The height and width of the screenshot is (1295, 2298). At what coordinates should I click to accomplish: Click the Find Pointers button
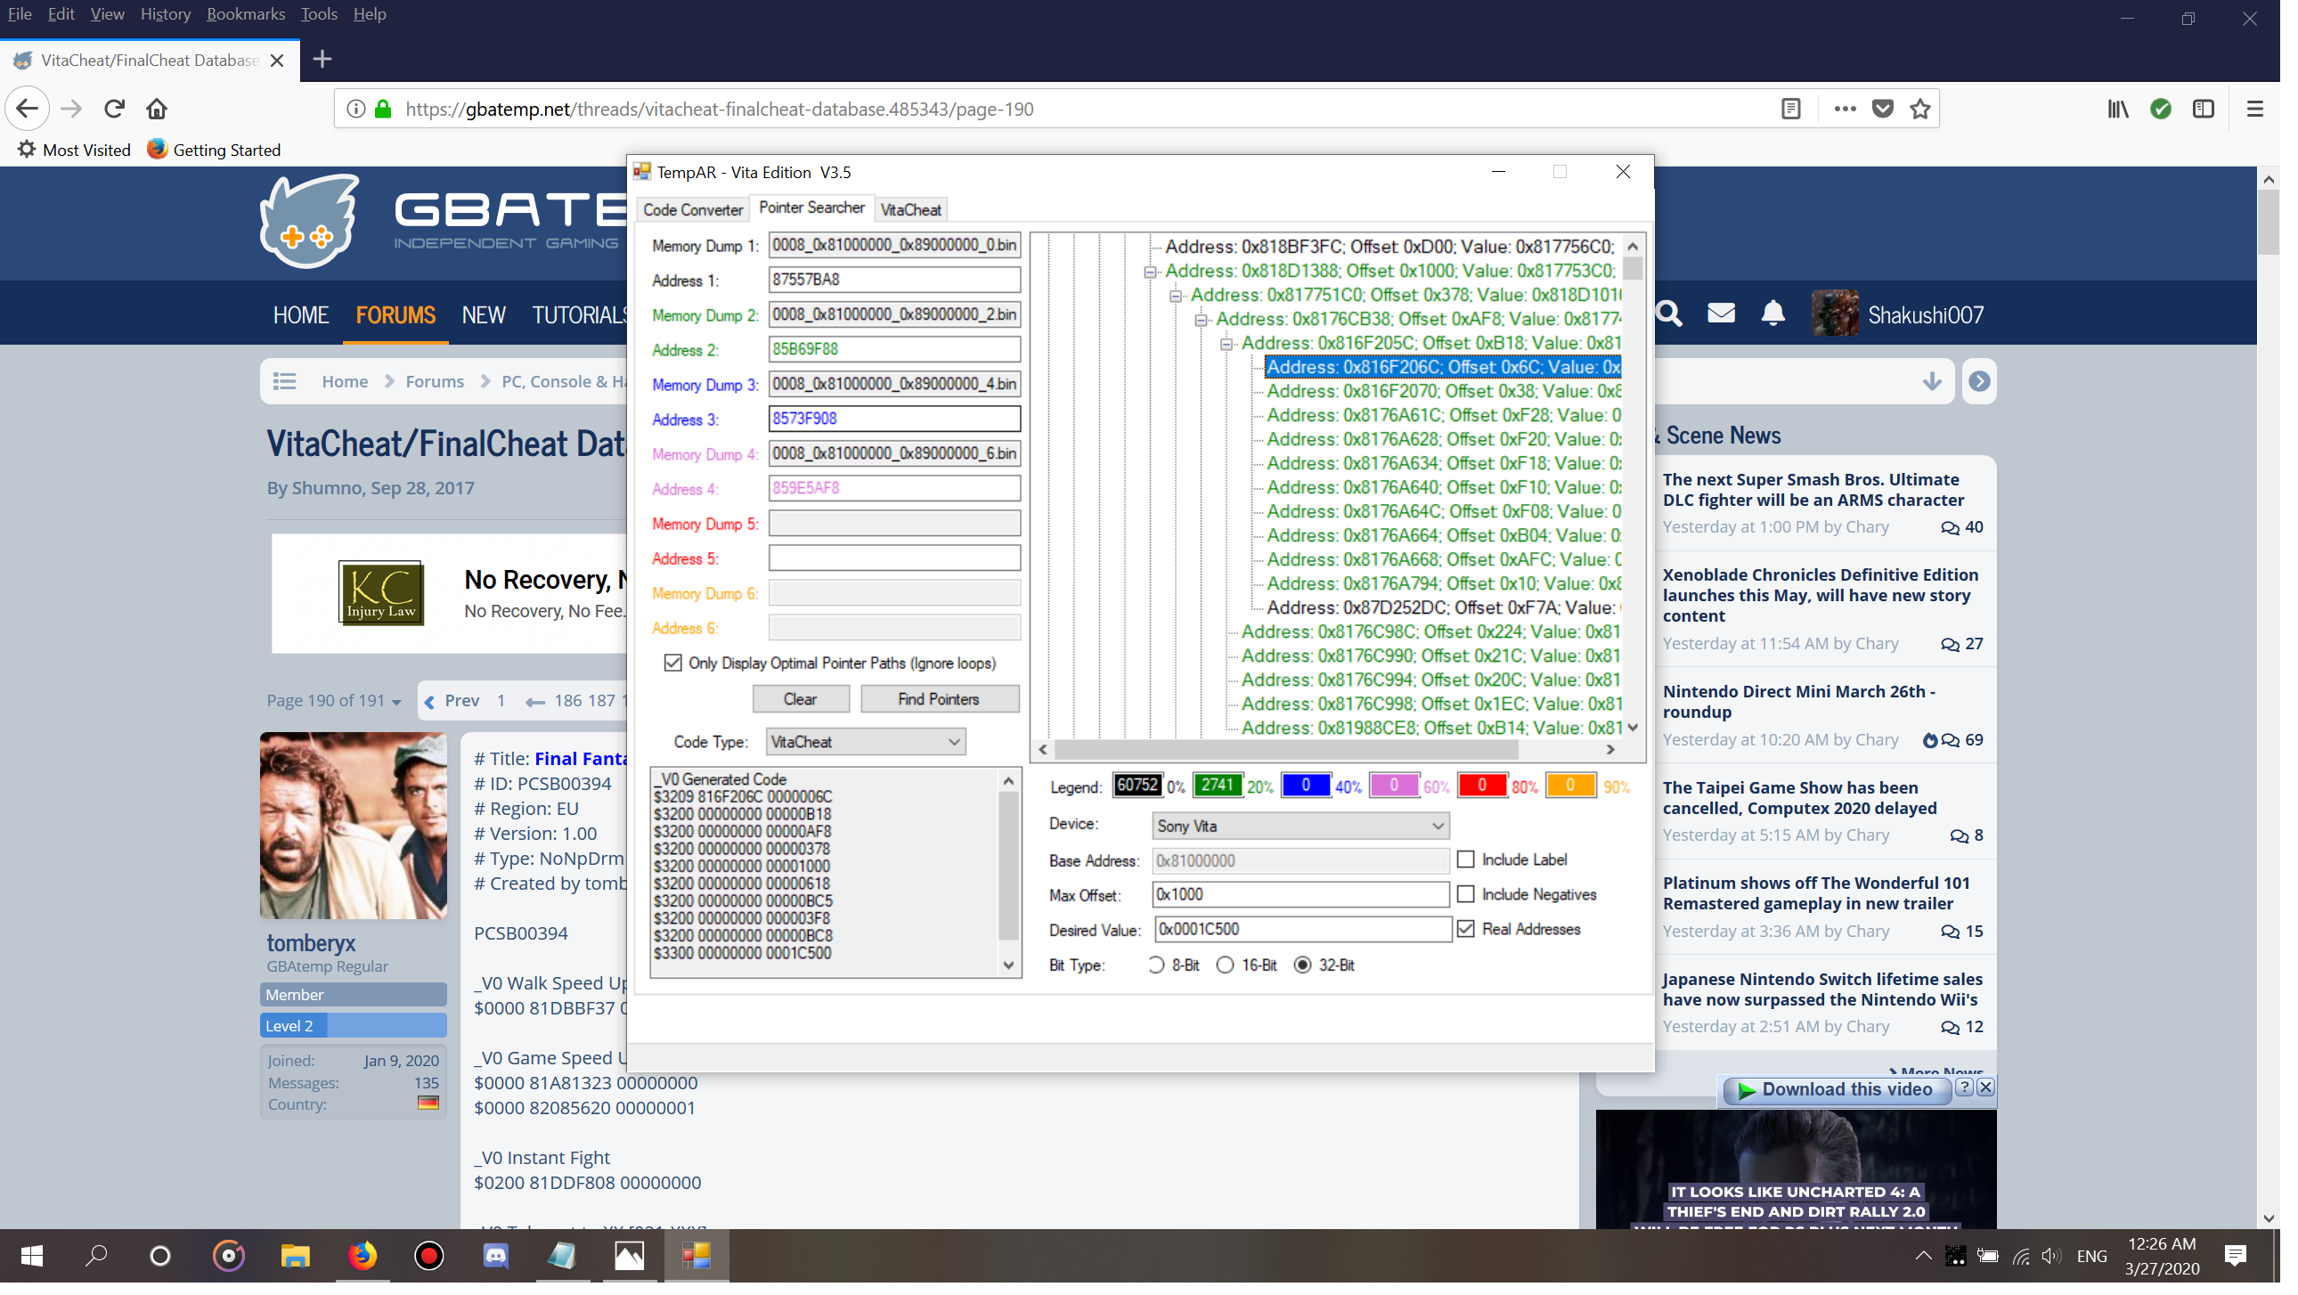point(939,700)
